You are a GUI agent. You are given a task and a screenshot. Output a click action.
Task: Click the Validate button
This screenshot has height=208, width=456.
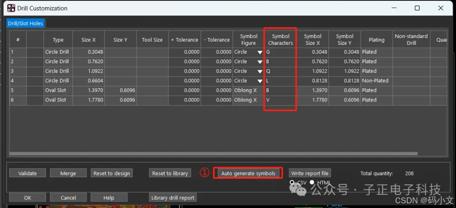(x=27, y=173)
